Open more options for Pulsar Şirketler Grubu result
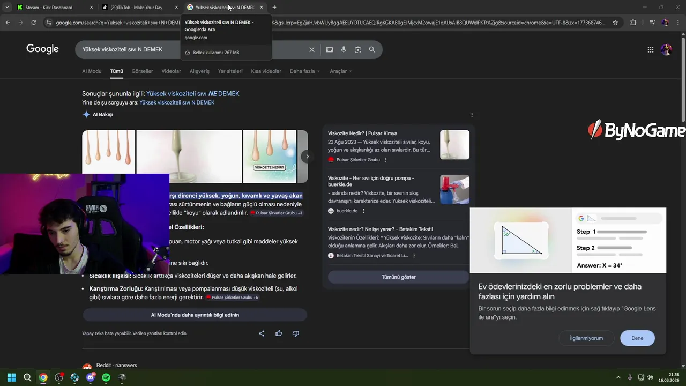This screenshot has height=386, width=686. pos(386,160)
